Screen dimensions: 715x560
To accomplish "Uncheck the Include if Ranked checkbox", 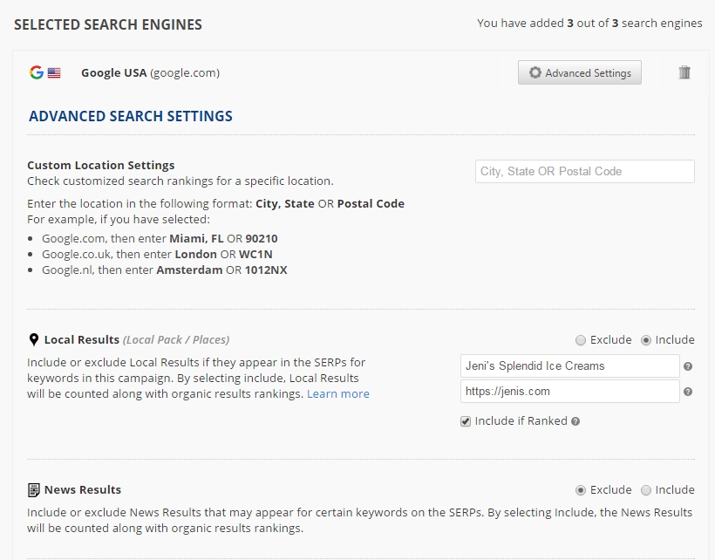I will click(466, 421).
